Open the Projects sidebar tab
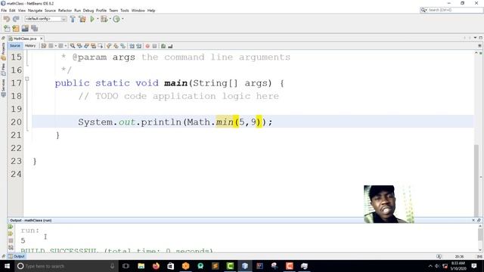The height and width of the screenshot is (272, 484). pos(3,51)
